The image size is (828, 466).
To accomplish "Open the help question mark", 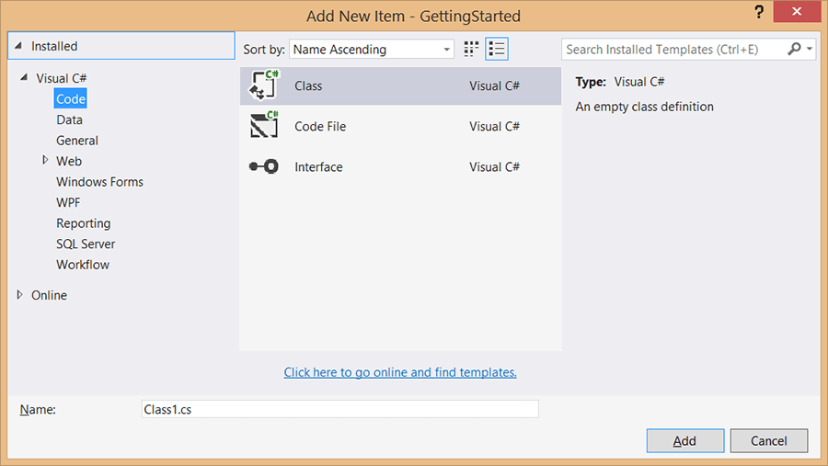I will point(759,12).
